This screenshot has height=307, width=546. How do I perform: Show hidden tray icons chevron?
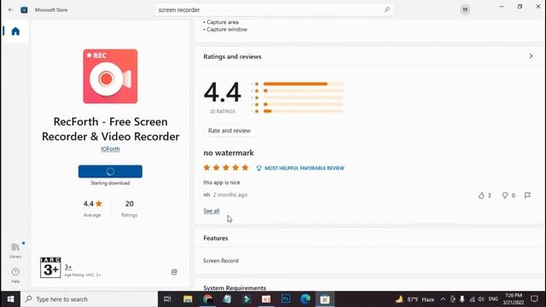(x=443, y=299)
